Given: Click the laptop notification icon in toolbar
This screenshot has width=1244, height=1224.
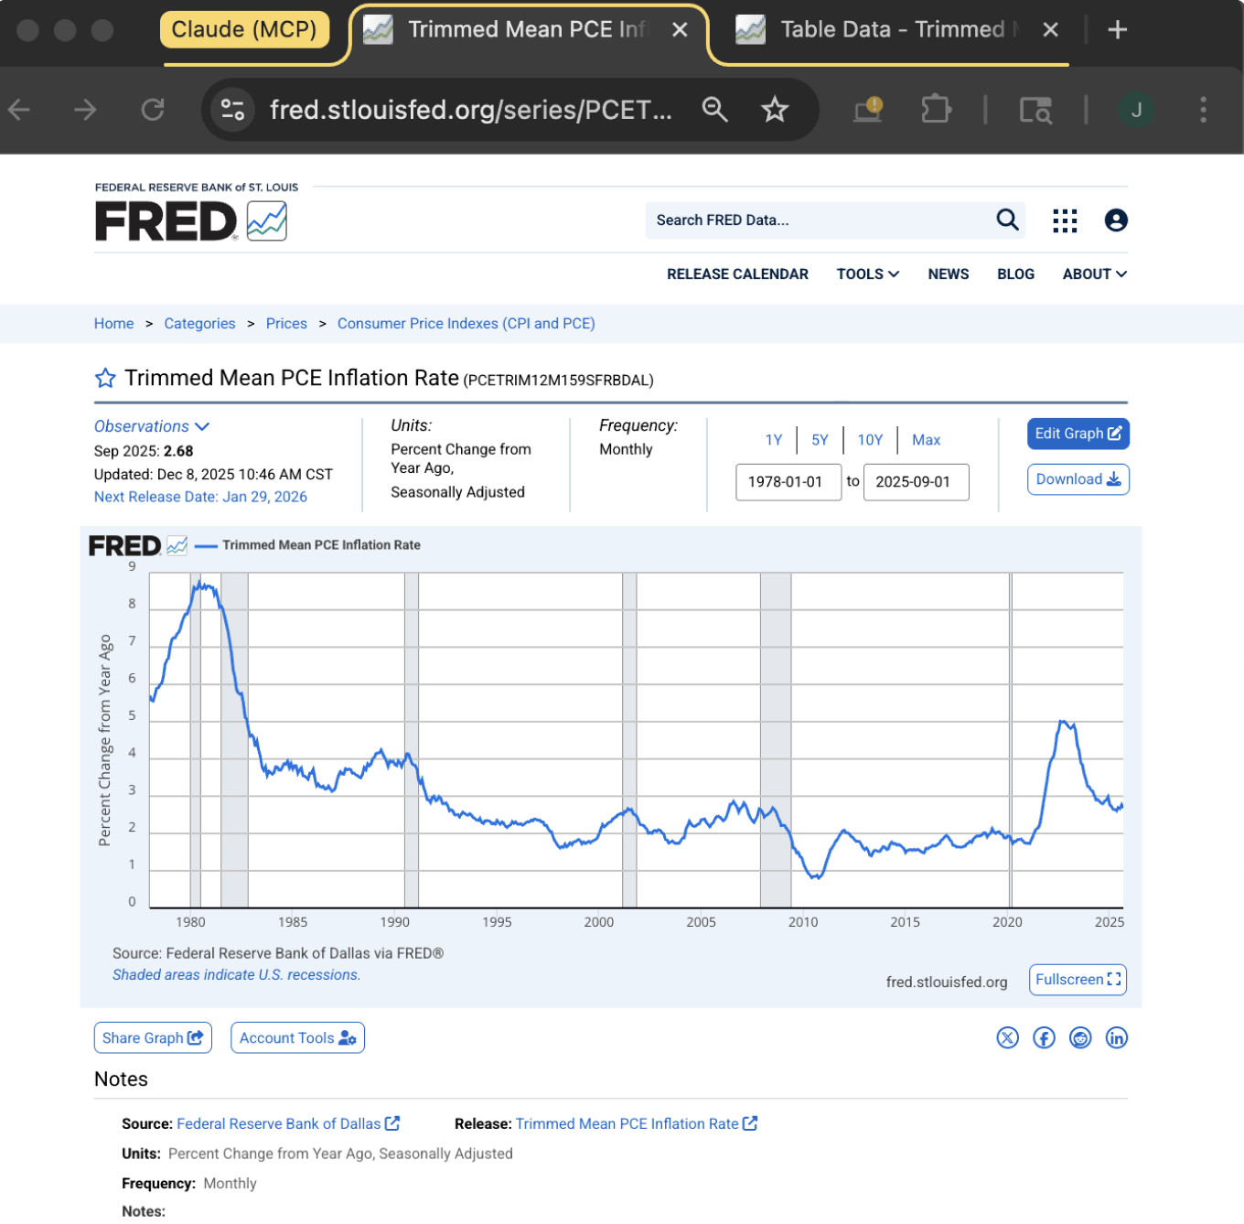Looking at the screenshot, I should pos(868,110).
